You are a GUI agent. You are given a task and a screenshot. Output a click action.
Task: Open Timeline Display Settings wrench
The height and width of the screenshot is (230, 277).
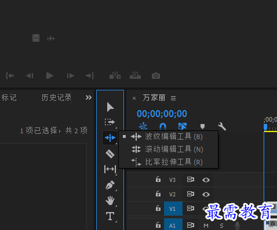click(x=222, y=126)
